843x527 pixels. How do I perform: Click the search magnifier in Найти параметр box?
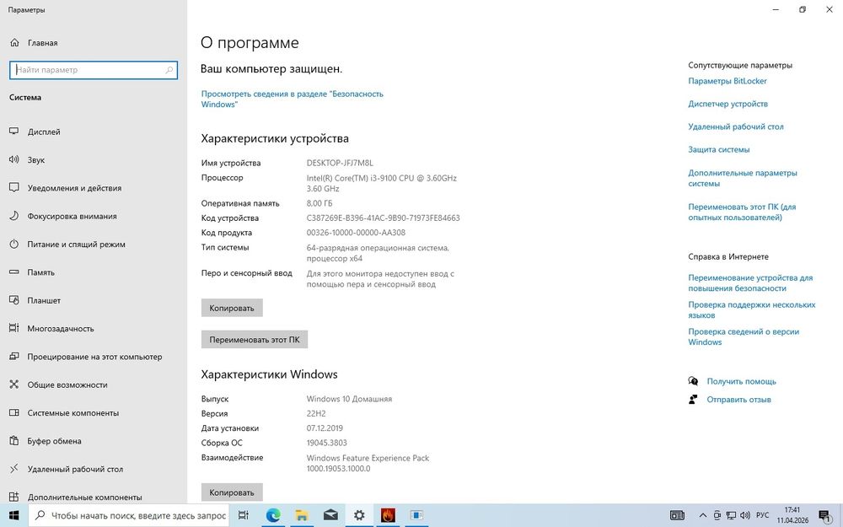coord(169,70)
